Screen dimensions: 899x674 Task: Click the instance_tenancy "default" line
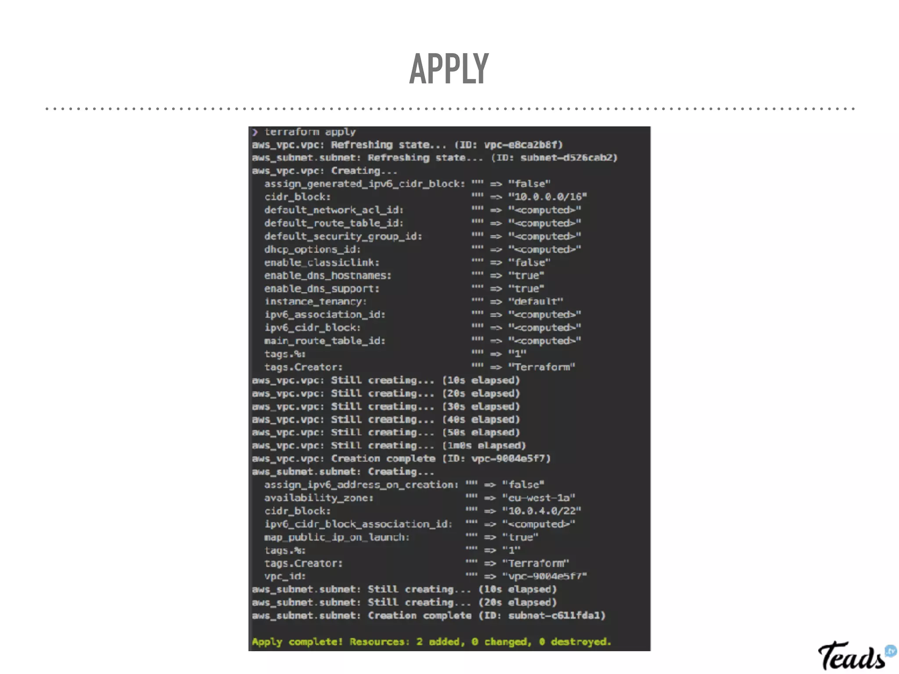coord(413,301)
